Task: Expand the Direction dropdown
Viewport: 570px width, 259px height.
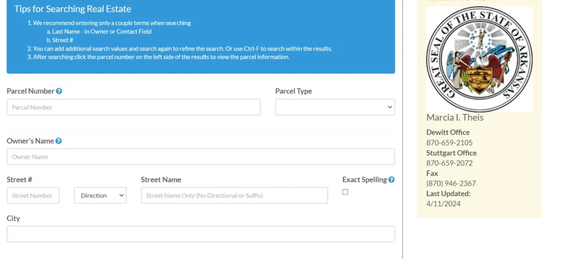Action: [100, 196]
